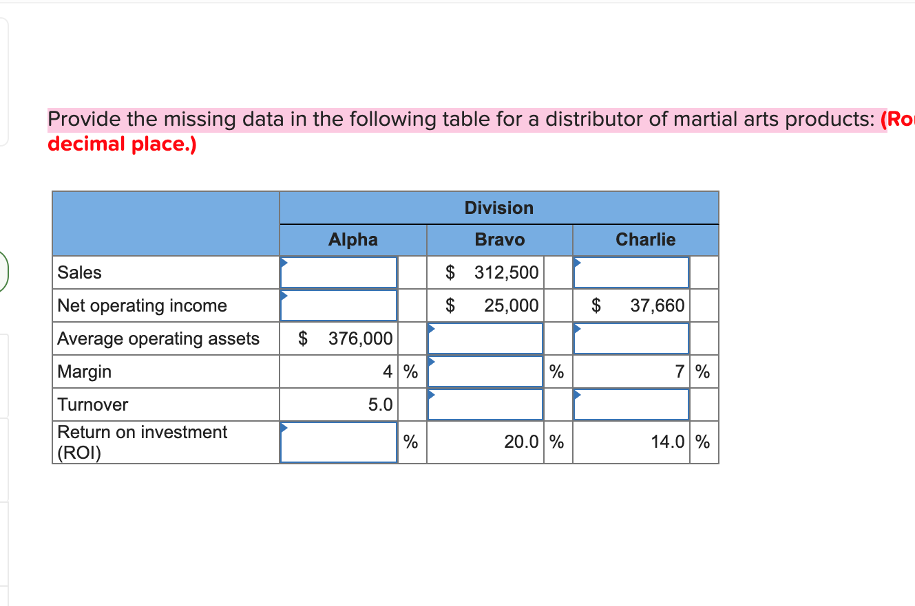Viewport: 915px width, 606px height.
Task: Click the Return on investment (ROI) row label
Action: click(x=141, y=441)
